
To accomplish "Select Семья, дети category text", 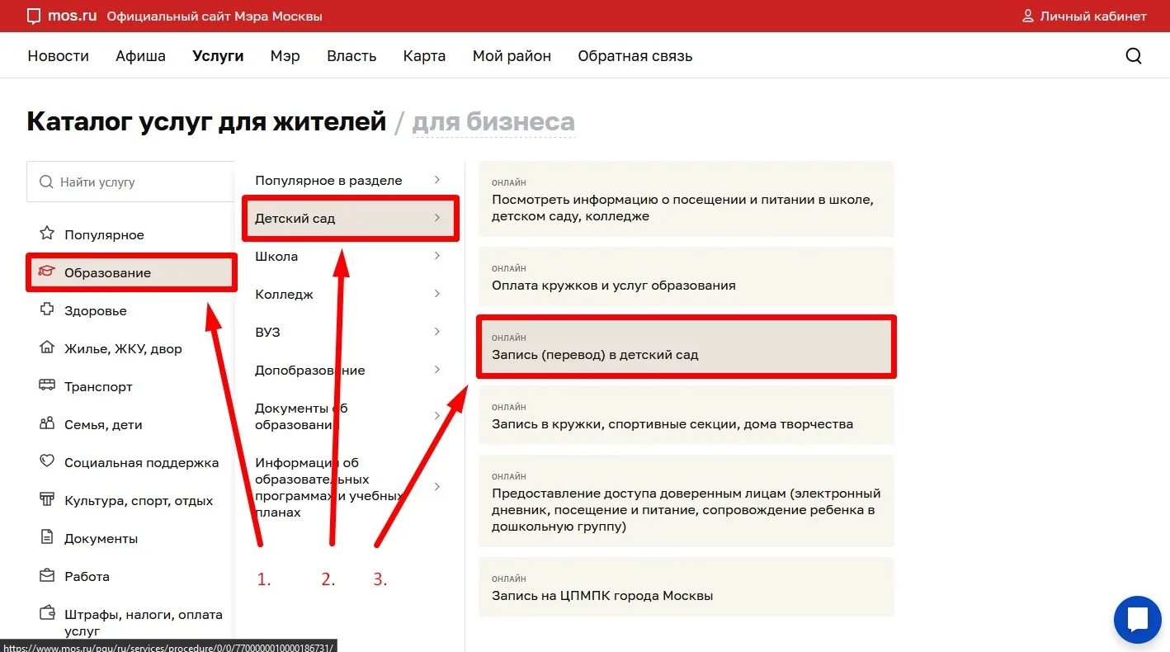I will click(103, 425).
